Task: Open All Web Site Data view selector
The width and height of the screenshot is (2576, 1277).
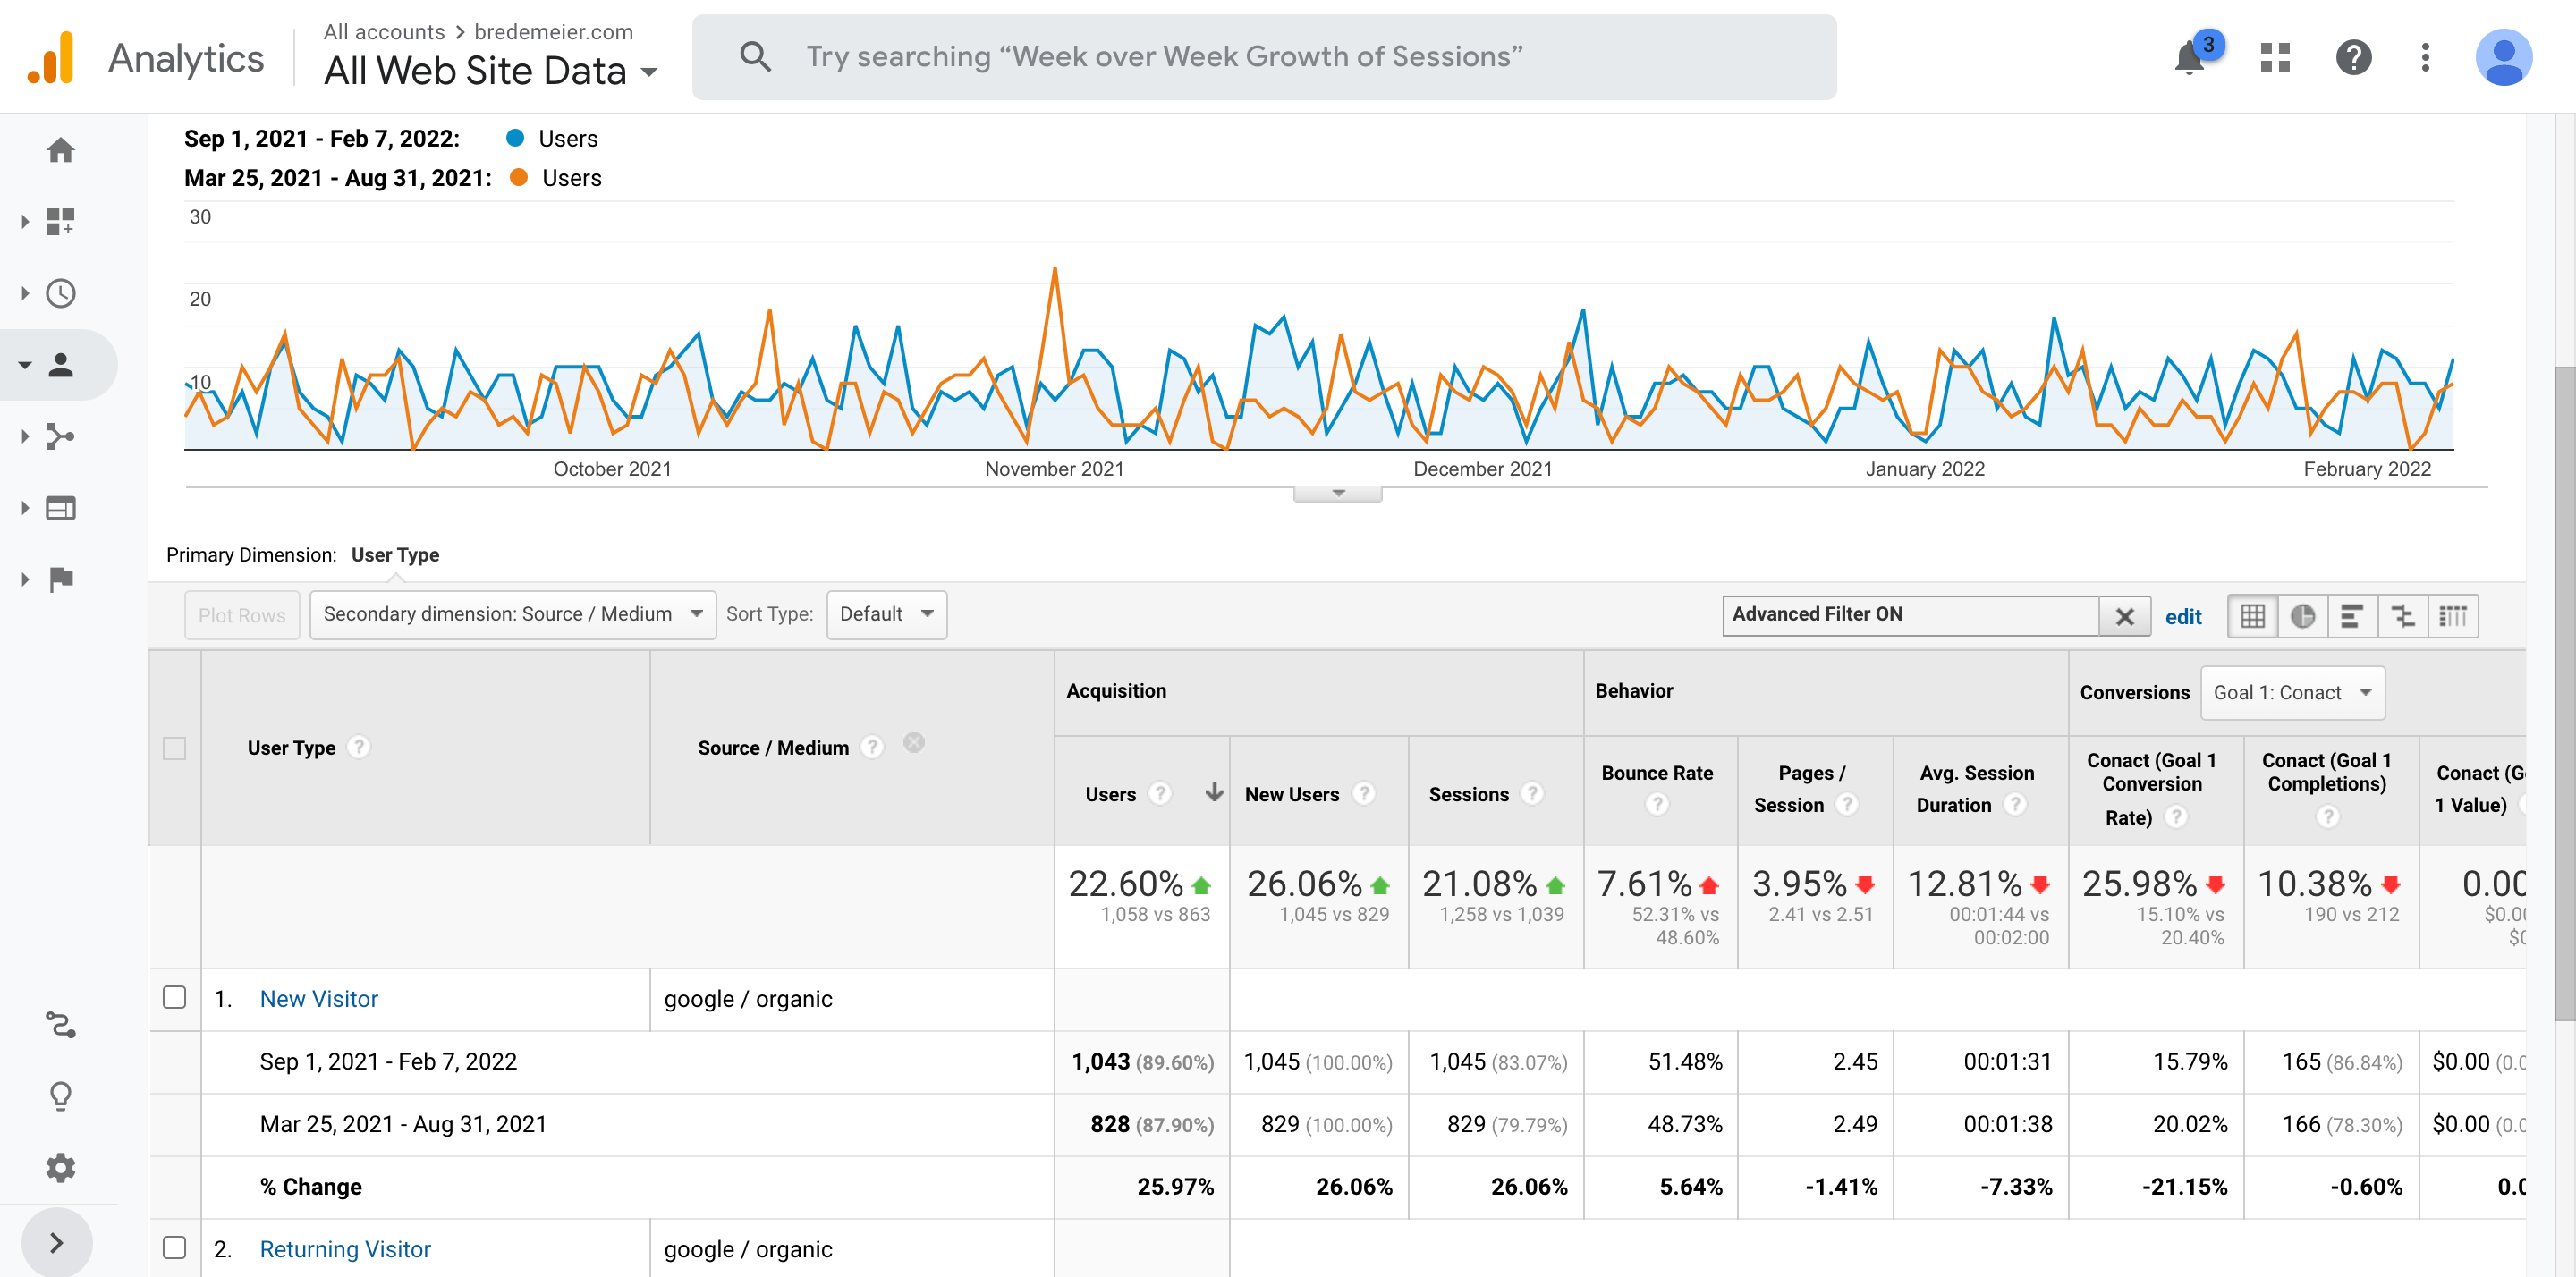Action: [x=490, y=71]
